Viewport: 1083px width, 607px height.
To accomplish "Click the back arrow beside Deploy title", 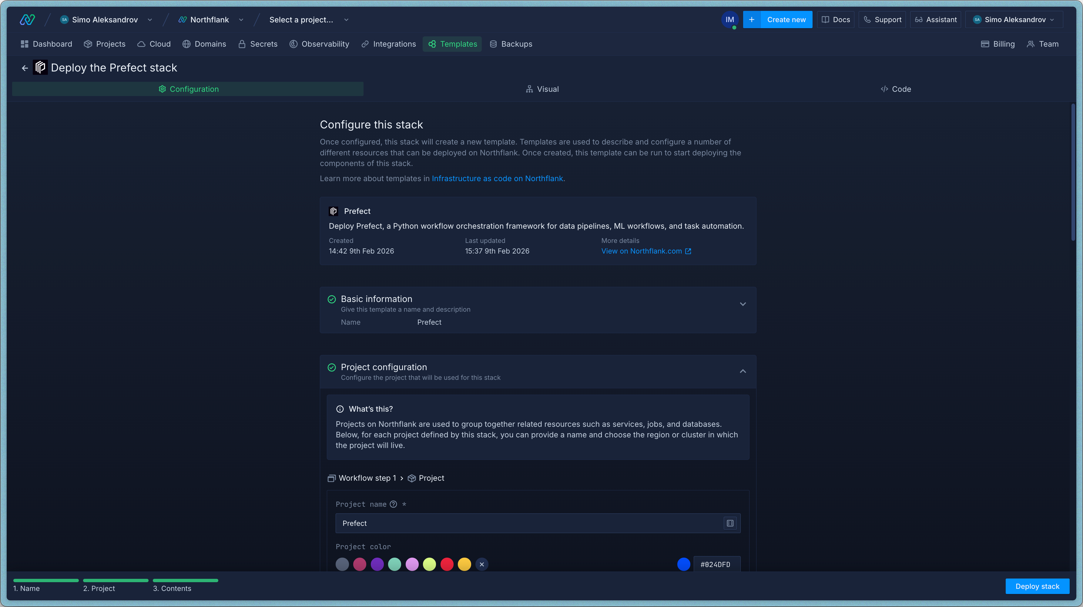I will (25, 68).
